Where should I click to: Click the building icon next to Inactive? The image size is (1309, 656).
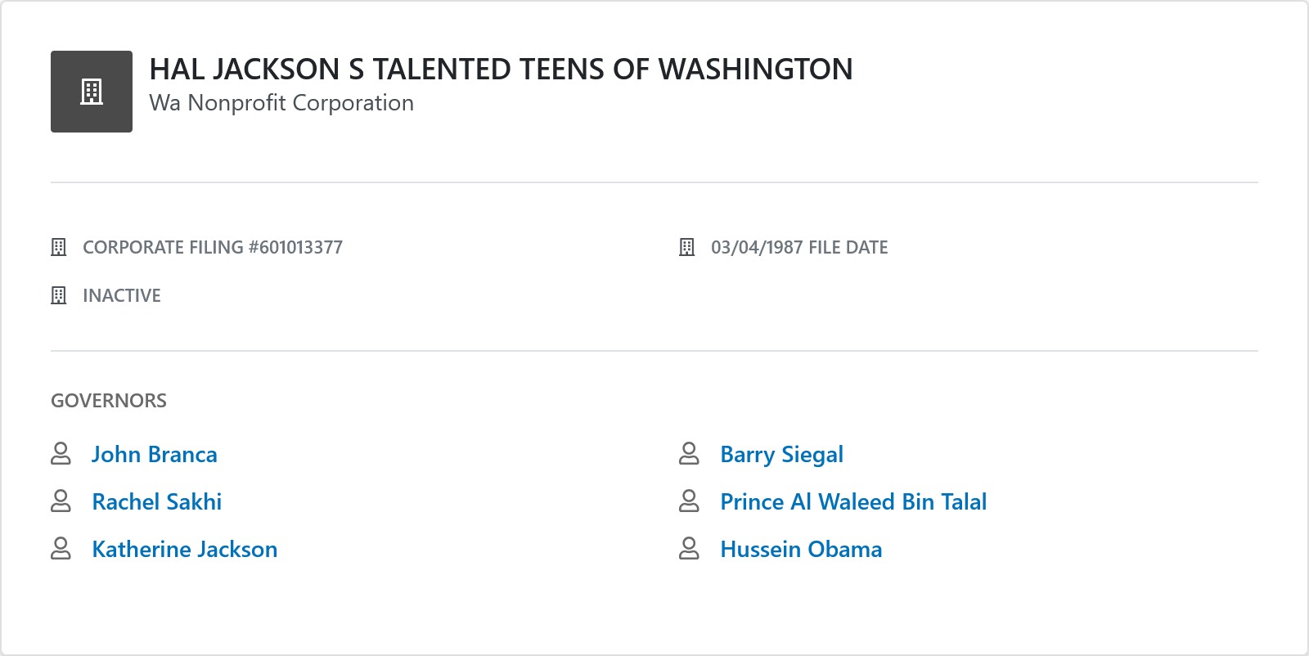click(x=59, y=295)
